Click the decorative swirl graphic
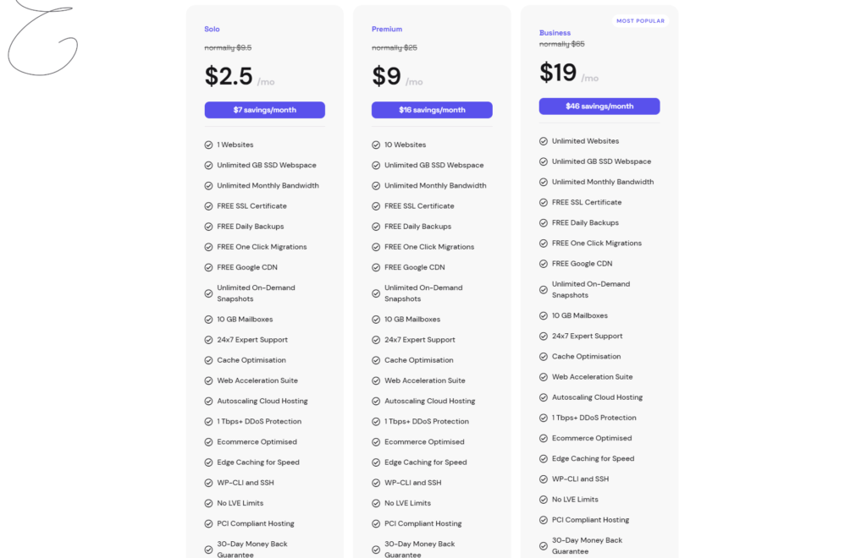Screen dimensions: 867x558 (41, 37)
